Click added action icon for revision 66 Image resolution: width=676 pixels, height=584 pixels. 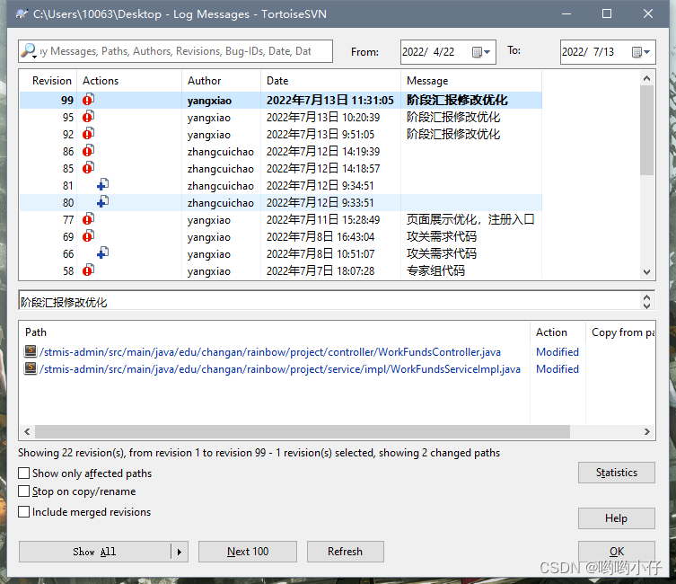click(102, 253)
